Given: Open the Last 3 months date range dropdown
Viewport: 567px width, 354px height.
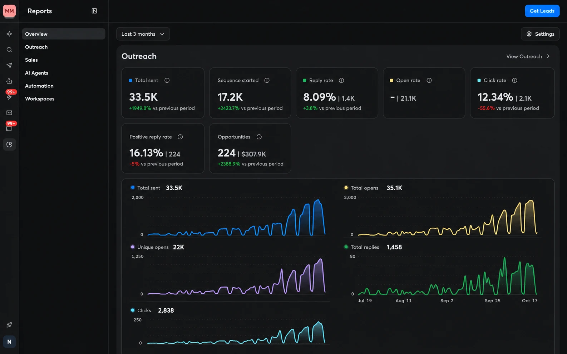Looking at the screenshot, I should (x=143, y=34).
